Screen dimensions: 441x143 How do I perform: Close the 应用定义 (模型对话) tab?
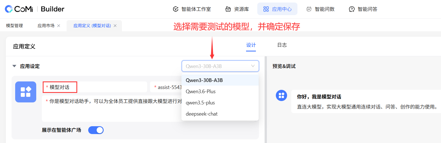[x=115, y=26]
